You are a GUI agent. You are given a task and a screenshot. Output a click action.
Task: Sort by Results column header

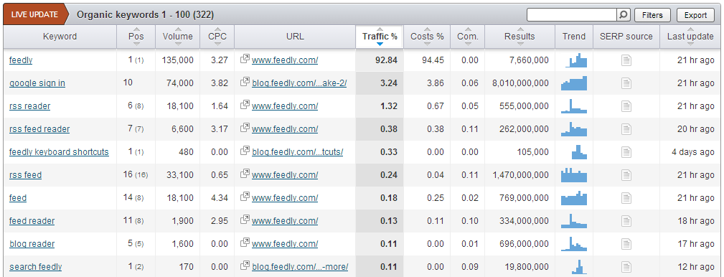point(520,37)
